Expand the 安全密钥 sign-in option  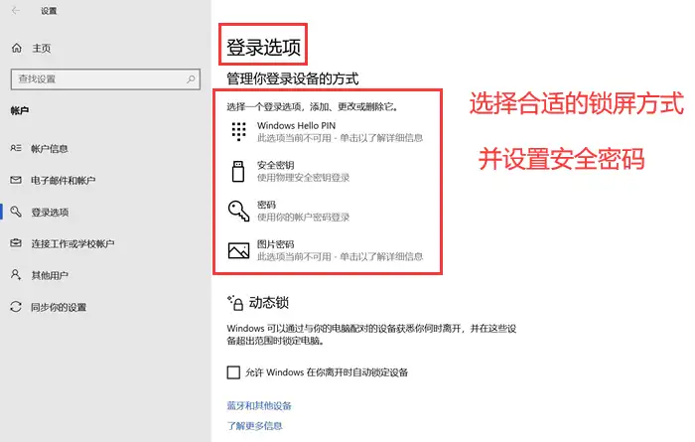(327, 171)
